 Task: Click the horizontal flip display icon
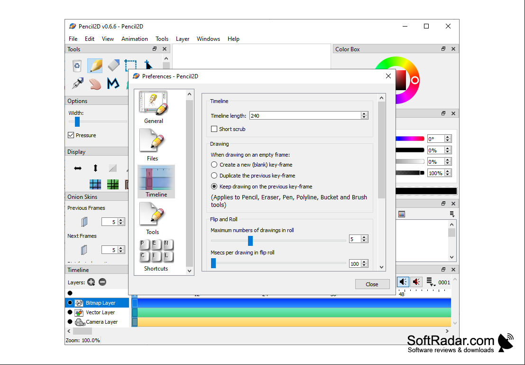pyautogui.click(x=78, y=168)
